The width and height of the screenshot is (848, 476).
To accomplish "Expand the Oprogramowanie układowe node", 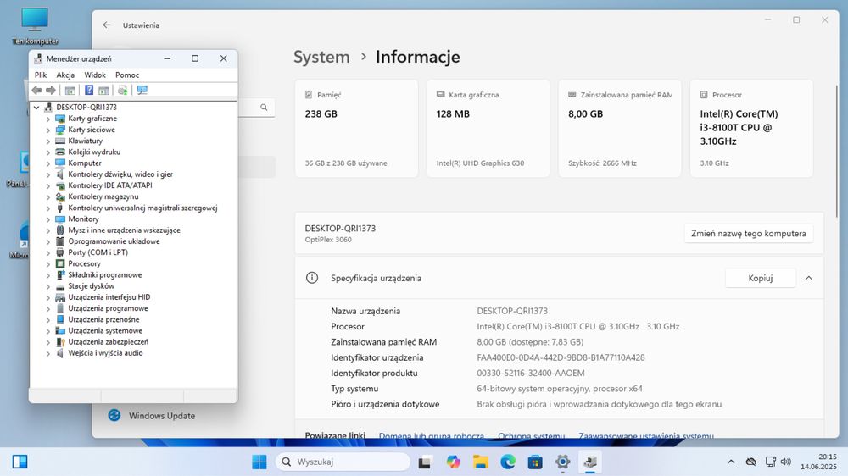I will coord(48,241).
